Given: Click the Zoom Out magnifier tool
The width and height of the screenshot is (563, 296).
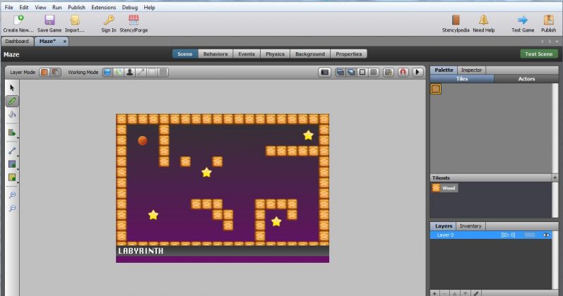Looking at the screenshot, I should pyautogui.click(x=12, y=208).
